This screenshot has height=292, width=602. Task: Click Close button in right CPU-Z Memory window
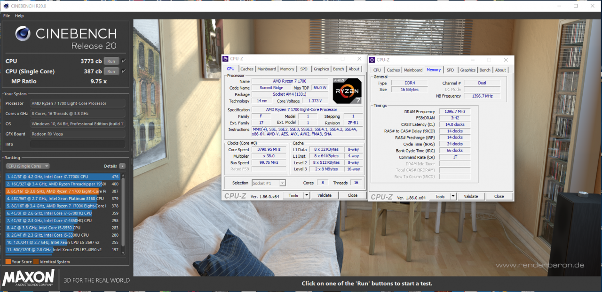499,196
